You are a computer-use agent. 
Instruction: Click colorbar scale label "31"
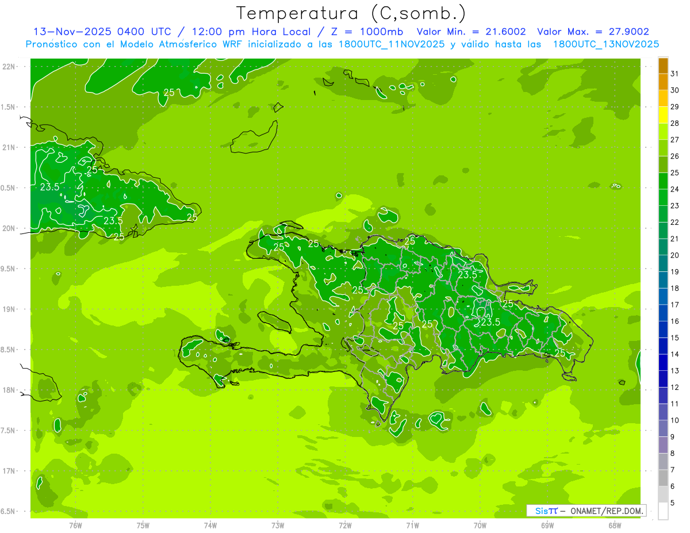[x=675, y=73]
